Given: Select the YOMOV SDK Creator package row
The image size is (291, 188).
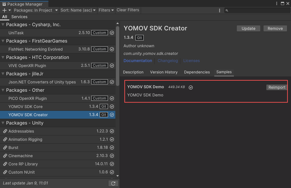Looking at the screenshot, I should [58, 115].
